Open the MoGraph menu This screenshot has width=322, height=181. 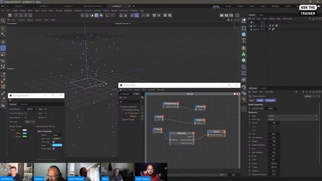tap(68, 11)
